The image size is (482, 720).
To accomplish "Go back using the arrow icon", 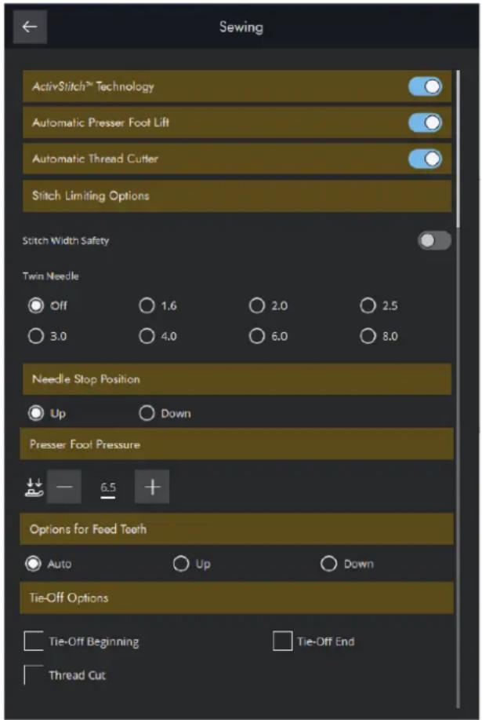I will (x=30, y=27).
